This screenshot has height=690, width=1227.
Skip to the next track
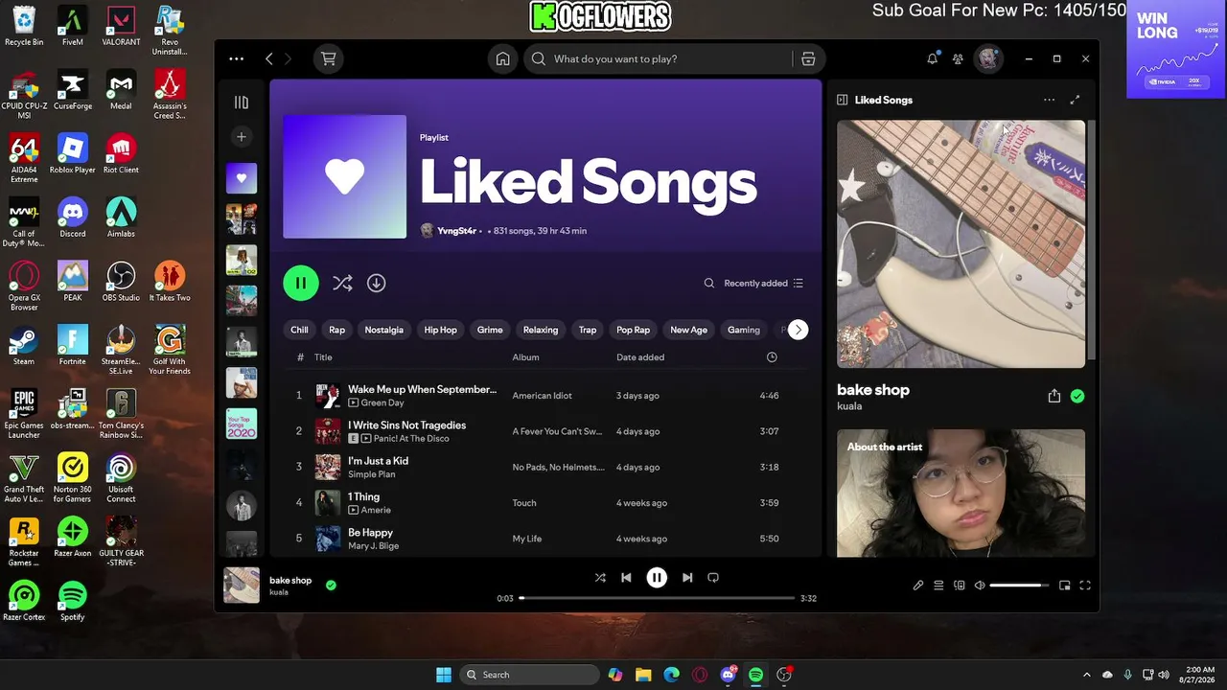[687, 578]
